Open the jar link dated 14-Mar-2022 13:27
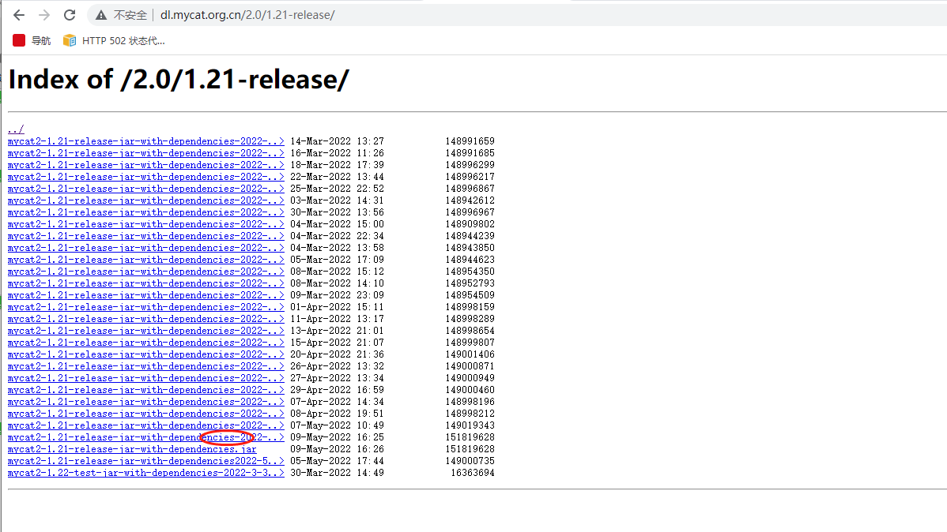 (x=145, y=141)
